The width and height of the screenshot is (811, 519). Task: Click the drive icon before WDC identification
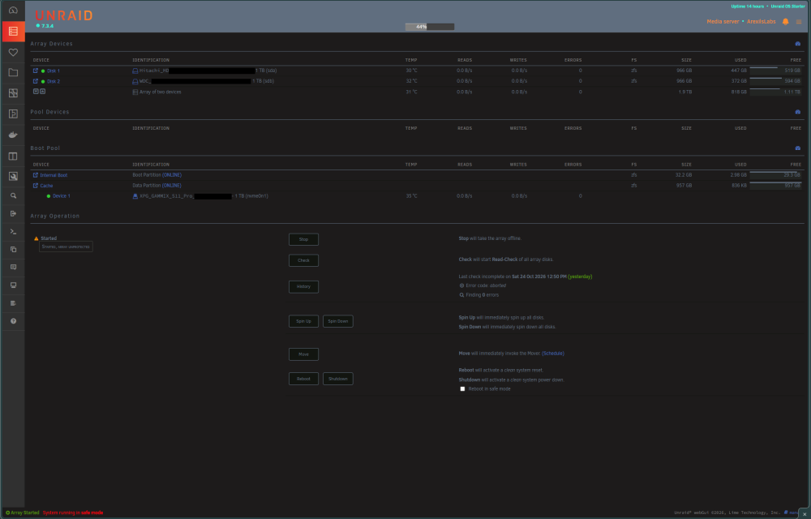[x=135, y=81]
